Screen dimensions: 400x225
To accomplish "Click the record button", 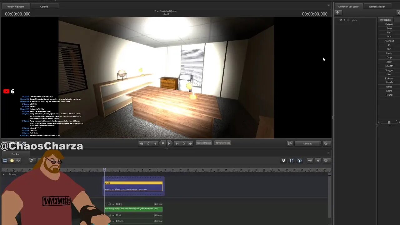I will click(163, 143).
